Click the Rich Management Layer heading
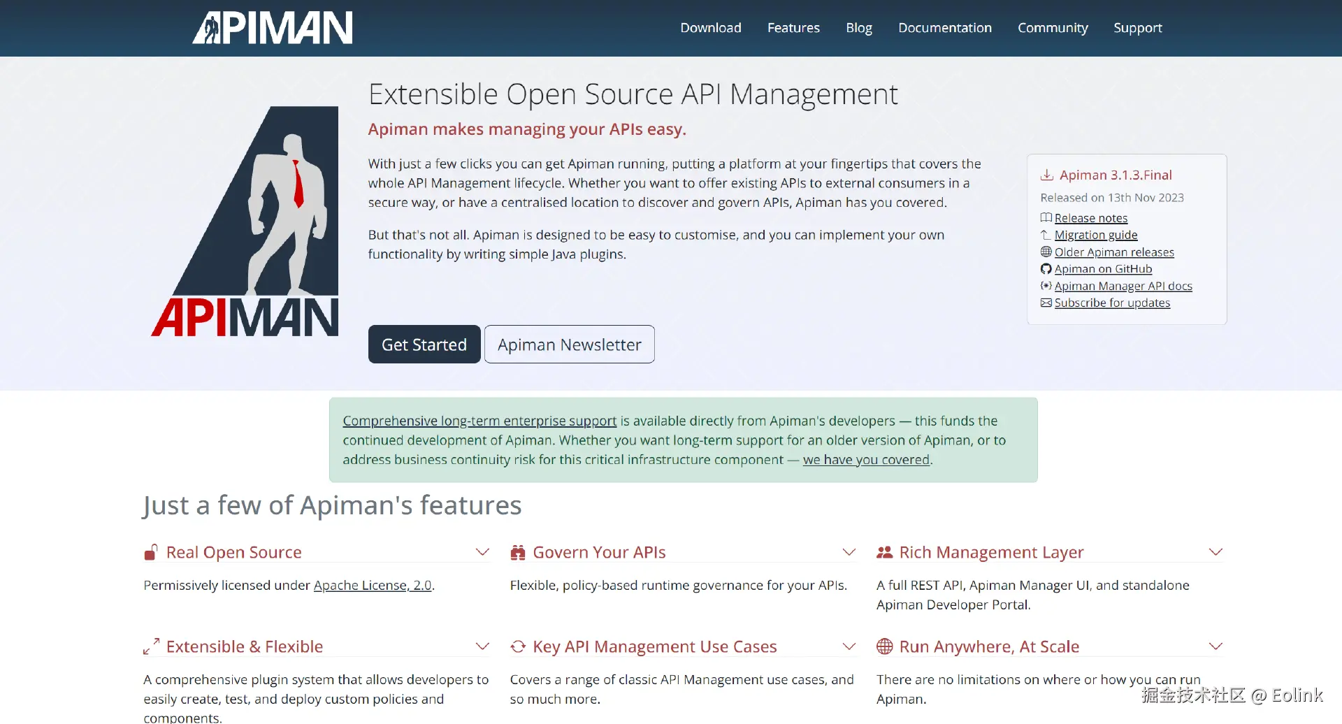Image resolution: width=1342 pixels, height=724 pixels. pyautogui.click(x=991, y=552)
